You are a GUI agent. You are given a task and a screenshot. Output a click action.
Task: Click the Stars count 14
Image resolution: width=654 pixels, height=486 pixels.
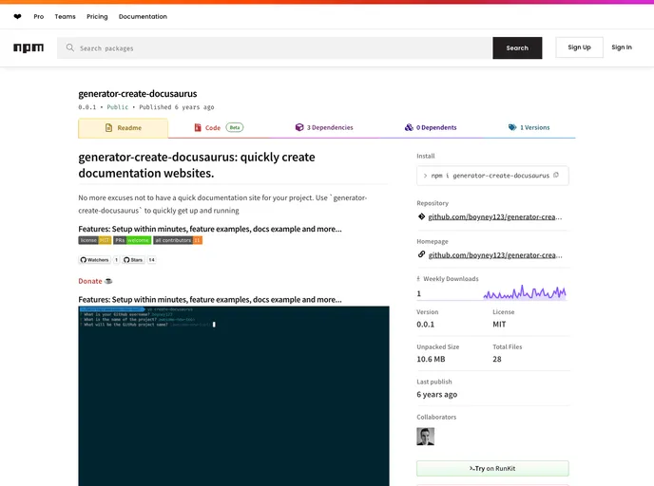click(x=152, y=260)
